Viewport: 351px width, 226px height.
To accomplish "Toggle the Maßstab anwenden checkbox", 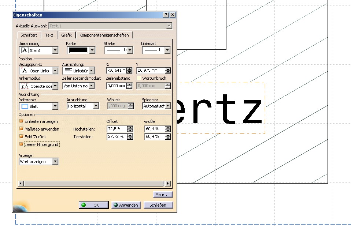I will (x=21, y=129).
